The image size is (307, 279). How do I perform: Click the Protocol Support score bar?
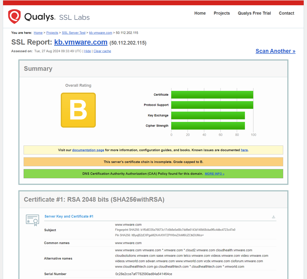(x=212, y=105)
